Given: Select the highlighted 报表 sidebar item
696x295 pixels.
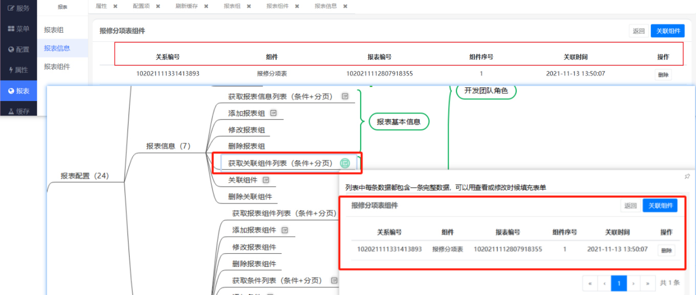Looking at the screenshot, I should [x=18, y=91].
